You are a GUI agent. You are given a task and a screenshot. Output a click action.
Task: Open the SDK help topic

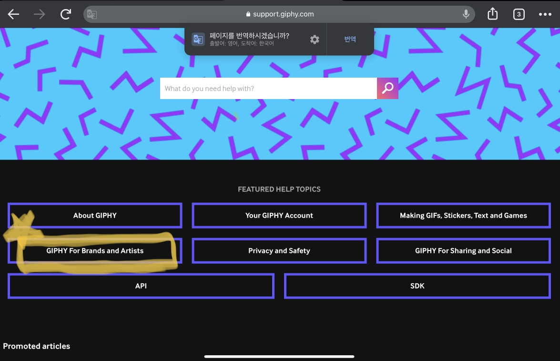pyautogui.click(x=417, y=286)
